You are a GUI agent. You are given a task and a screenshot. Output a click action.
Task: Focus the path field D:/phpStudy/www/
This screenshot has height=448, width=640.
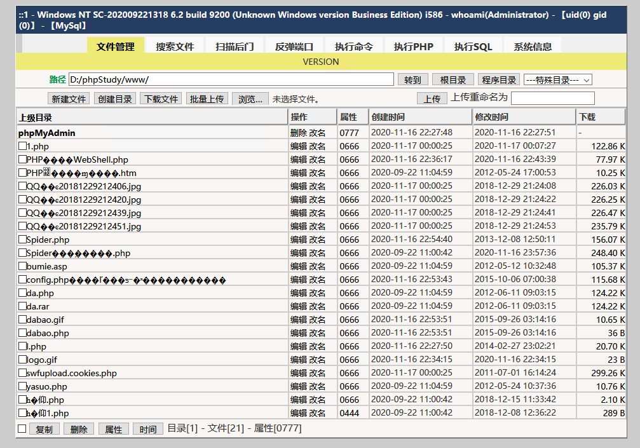coord(231,79)
